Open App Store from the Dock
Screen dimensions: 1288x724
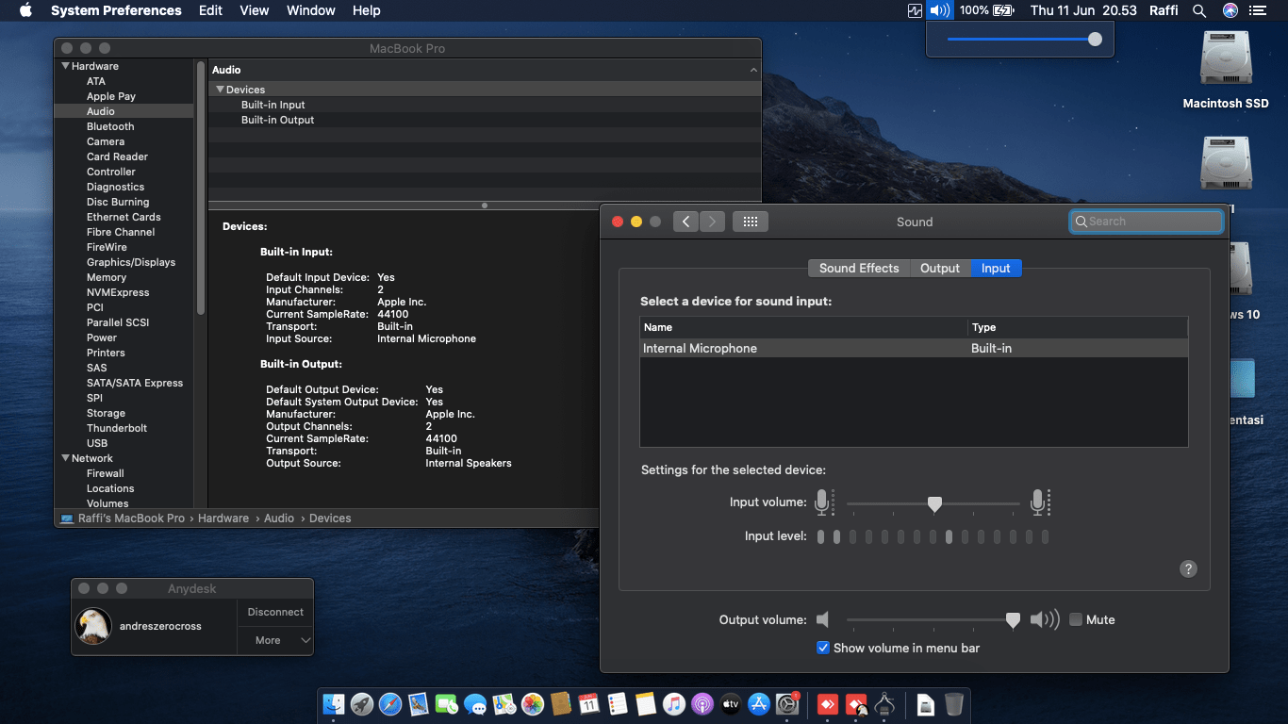coord(759,703)
